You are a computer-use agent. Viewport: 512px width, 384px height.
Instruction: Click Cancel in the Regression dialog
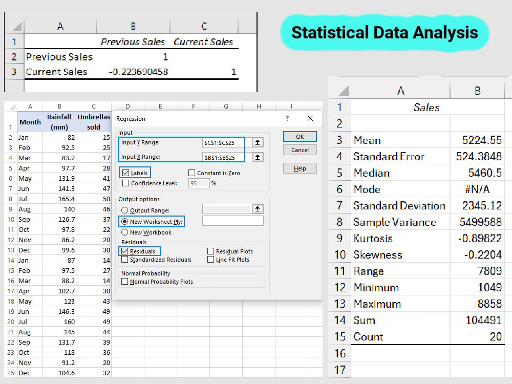tap(300, 150)
